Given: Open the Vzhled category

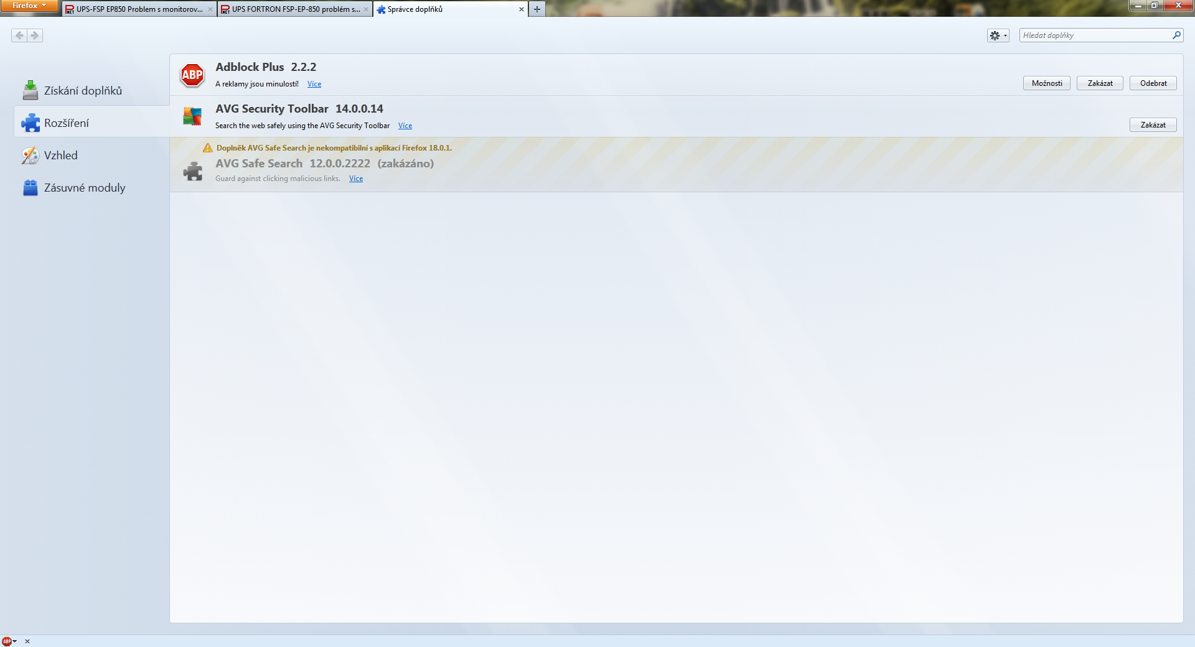Looking at the screenshot, I should 91,156.
